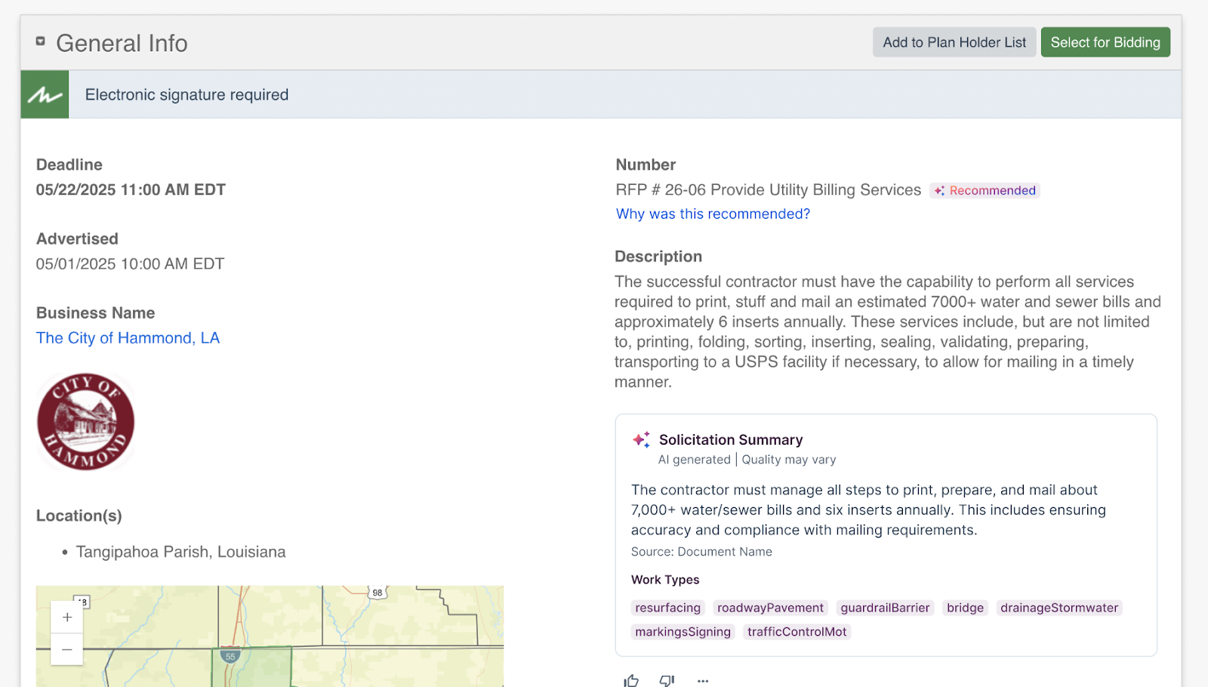Click Add to Plan Holder List
1208x687 pixels.
954,42
